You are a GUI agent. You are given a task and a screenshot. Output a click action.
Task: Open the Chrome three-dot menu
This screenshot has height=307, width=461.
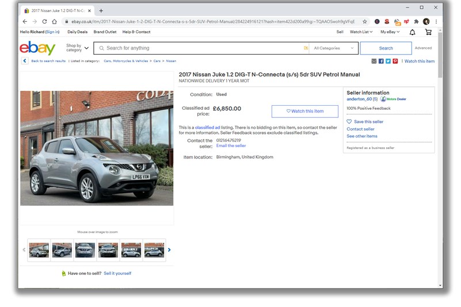pos(436,21)
